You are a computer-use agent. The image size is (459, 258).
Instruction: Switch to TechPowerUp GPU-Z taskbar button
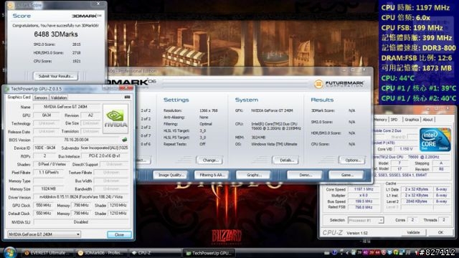tap(209, 253)
